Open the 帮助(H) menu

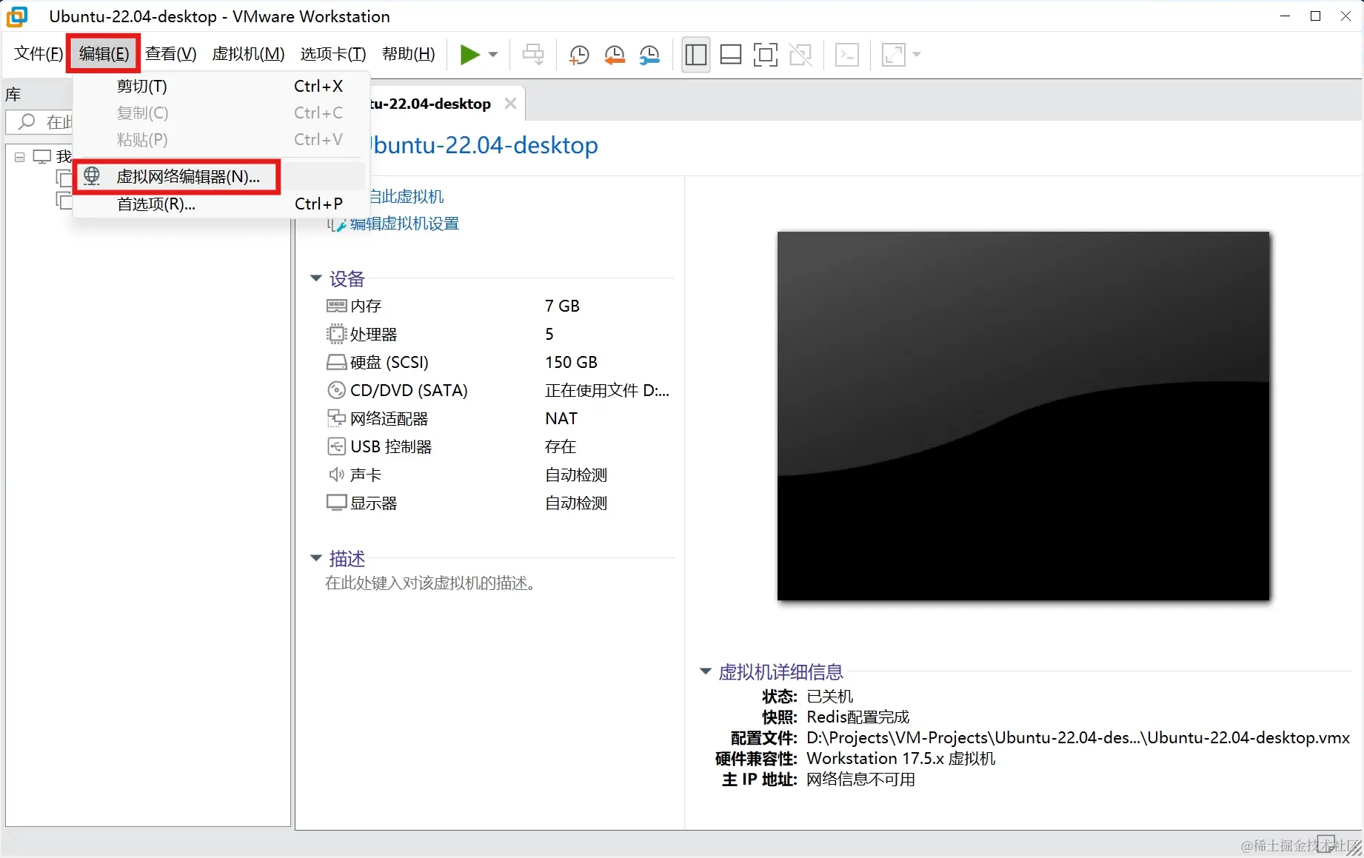pos(409,53)
